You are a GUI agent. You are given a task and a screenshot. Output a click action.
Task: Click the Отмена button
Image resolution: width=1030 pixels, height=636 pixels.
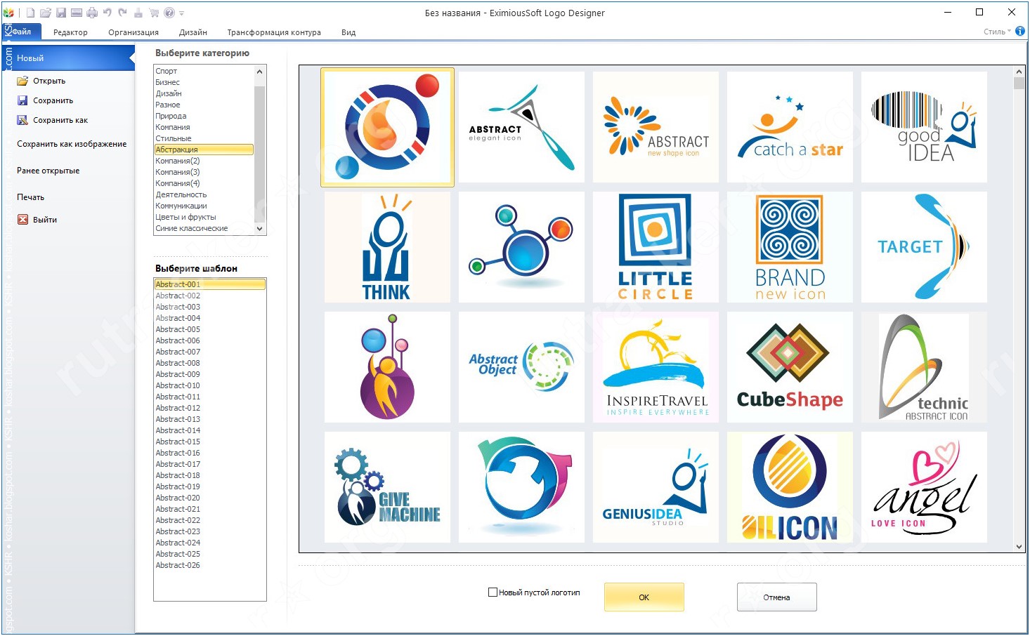(776, 597)
